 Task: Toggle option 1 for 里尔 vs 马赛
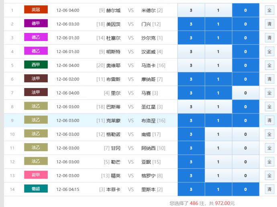(x=218, y=93)
